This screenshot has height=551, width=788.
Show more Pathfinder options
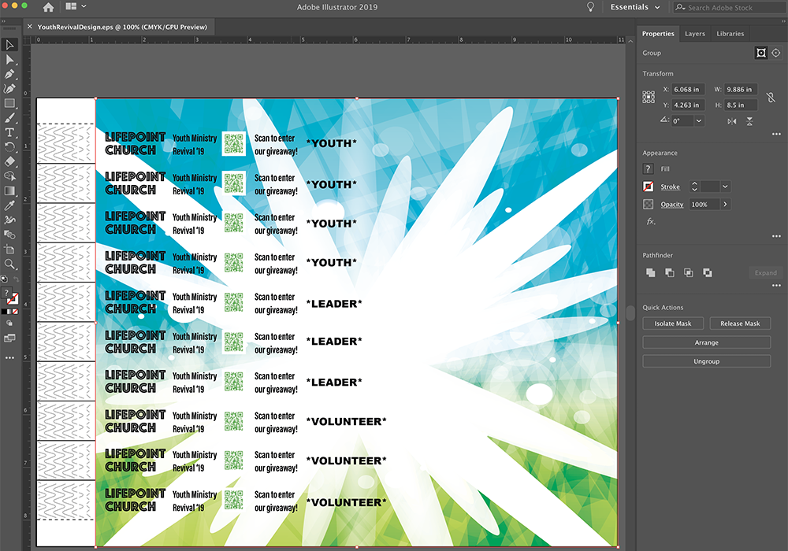(776, 286)
